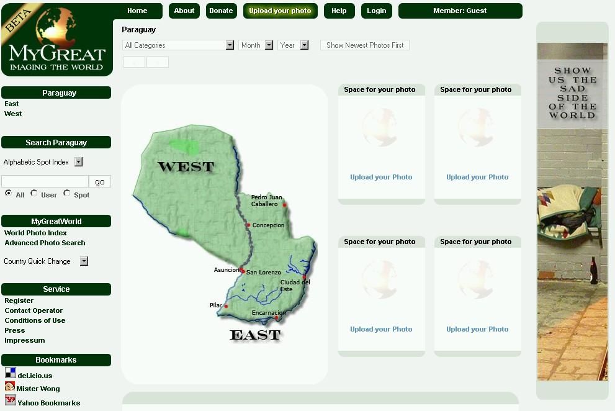Image resolution: width=615 pixels, height=411 pixels.
Task: Open World Photo Index link
Action: pos(35,233)
